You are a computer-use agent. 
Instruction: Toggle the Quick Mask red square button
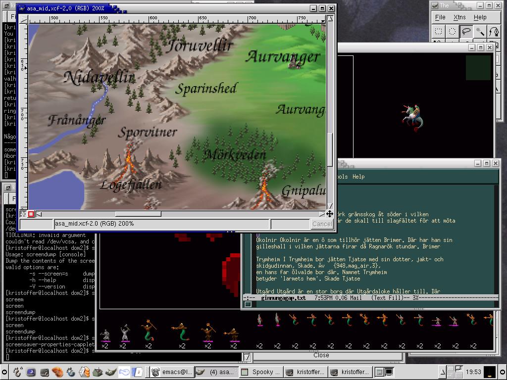point(31,214)
